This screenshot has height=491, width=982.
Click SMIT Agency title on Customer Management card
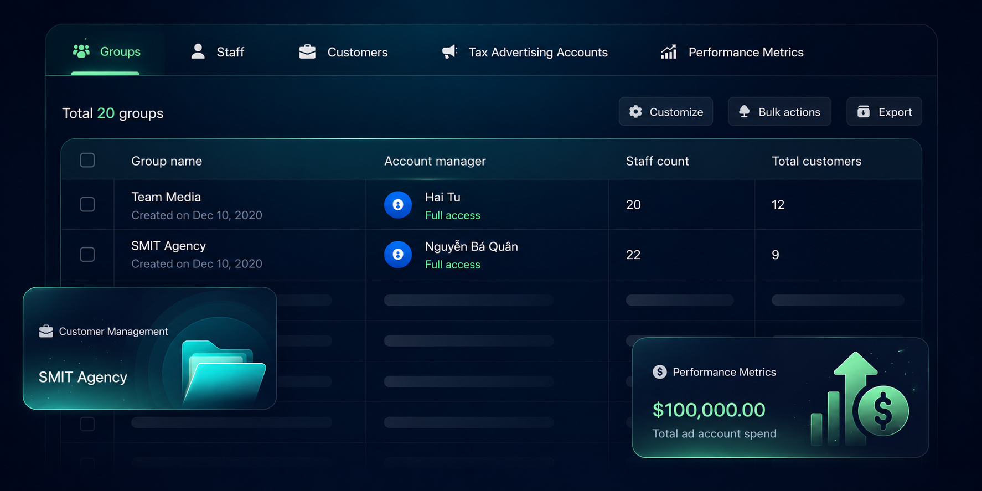point(83,377)
